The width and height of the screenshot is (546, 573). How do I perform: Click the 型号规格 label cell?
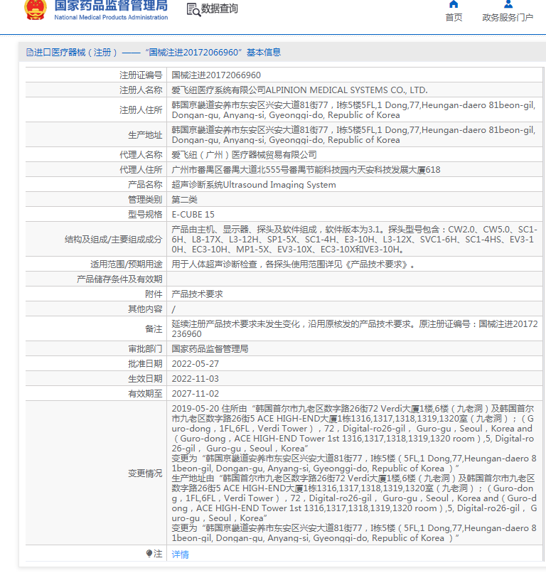click(96, 215)
